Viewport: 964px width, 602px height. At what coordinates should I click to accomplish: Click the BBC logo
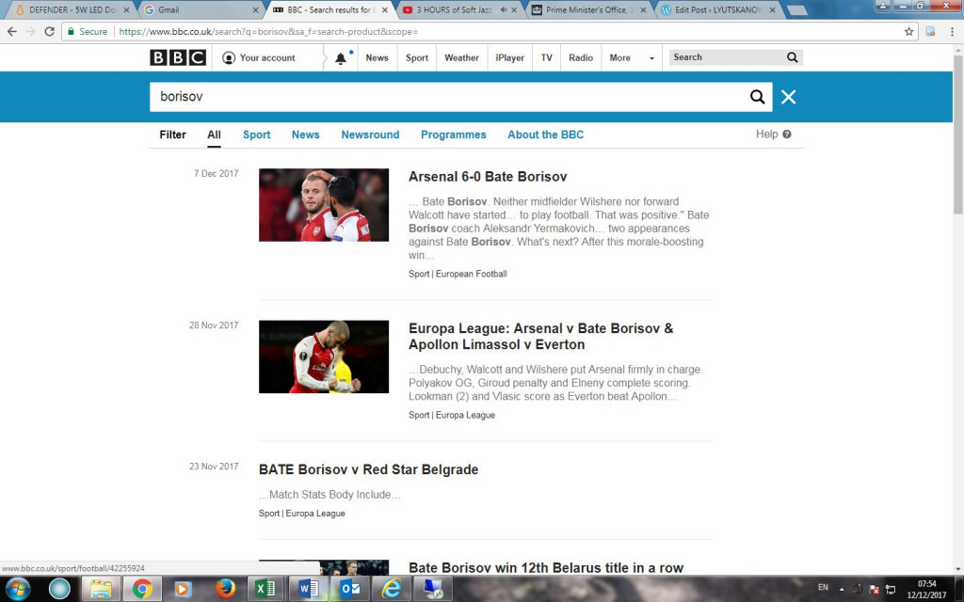[x=178, y=57]
